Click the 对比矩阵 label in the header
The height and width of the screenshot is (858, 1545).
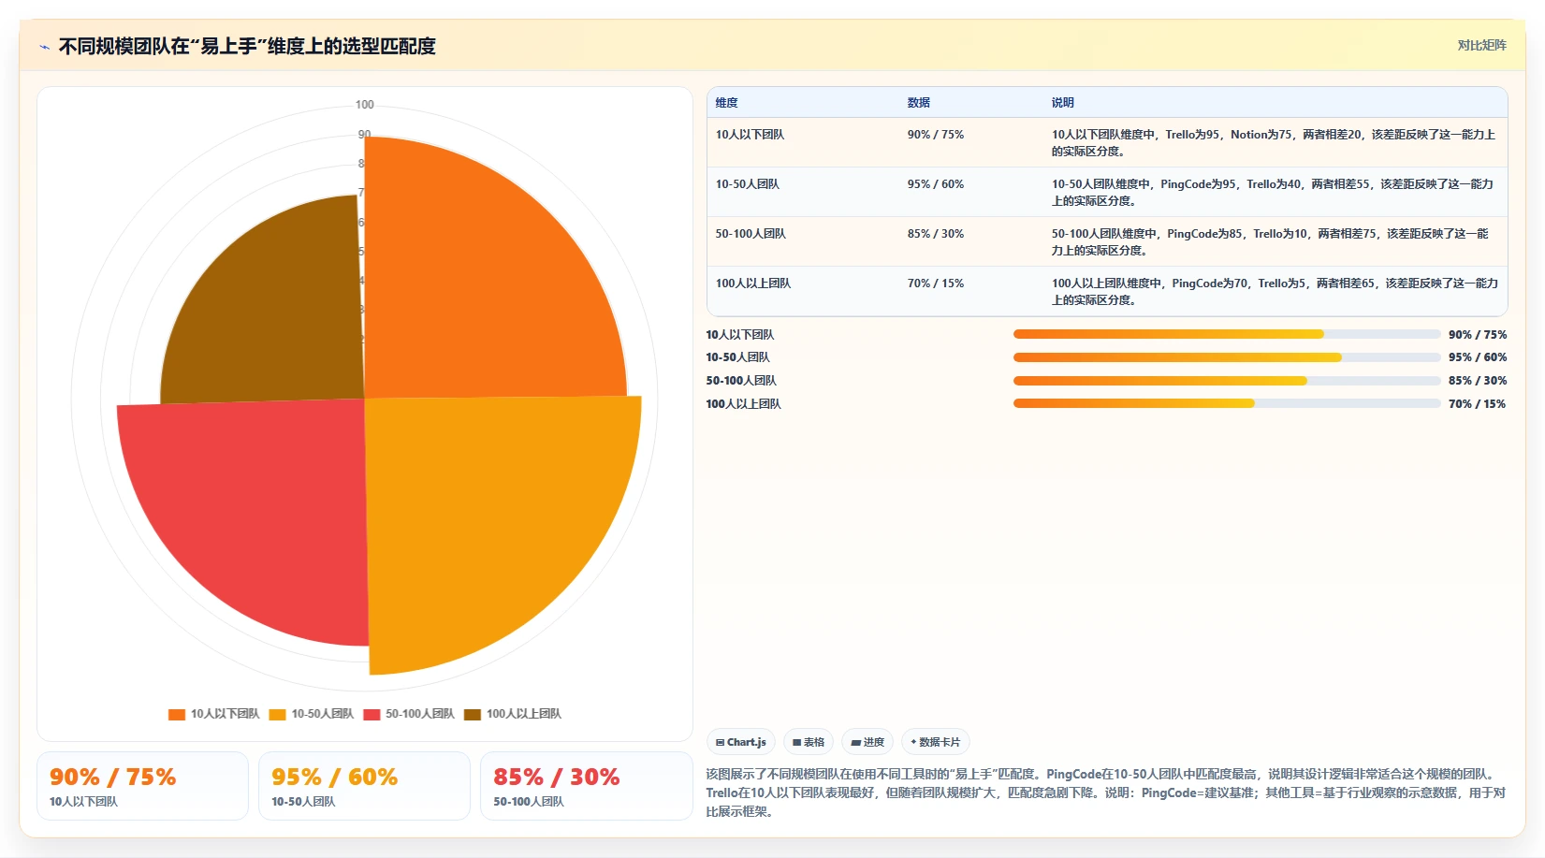coord(1481,46)
